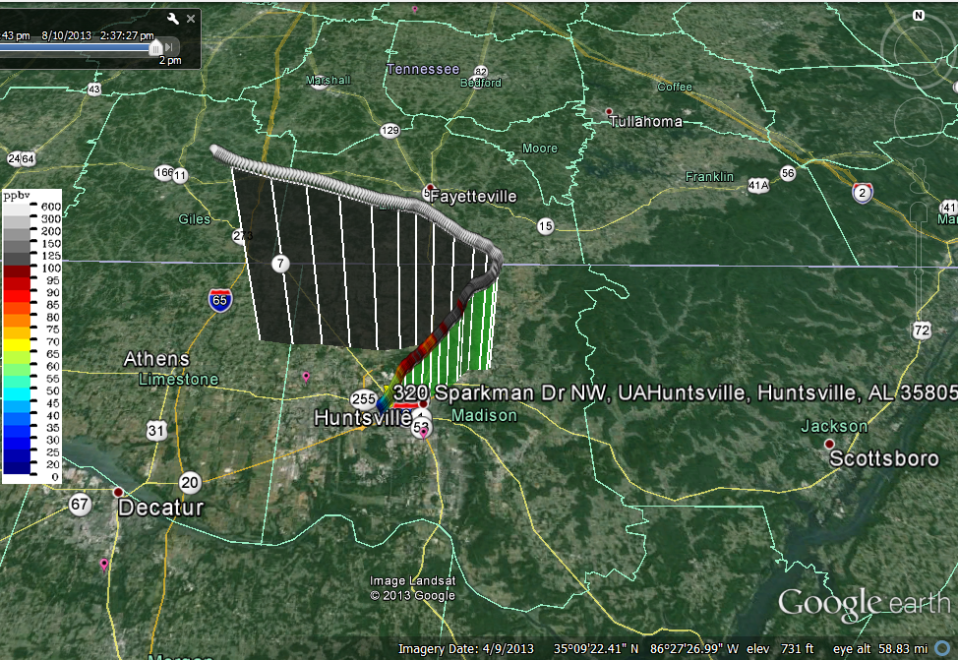The height and width of the screenshot is (660, 958).
Task: Click the Look joystick ring
Action: click(919, 50)
